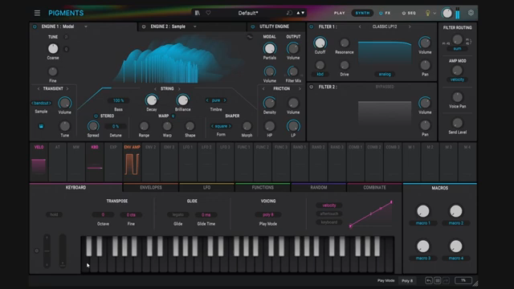Open the Random tab
Screen dimensions: 514x289
click(319, 187)
